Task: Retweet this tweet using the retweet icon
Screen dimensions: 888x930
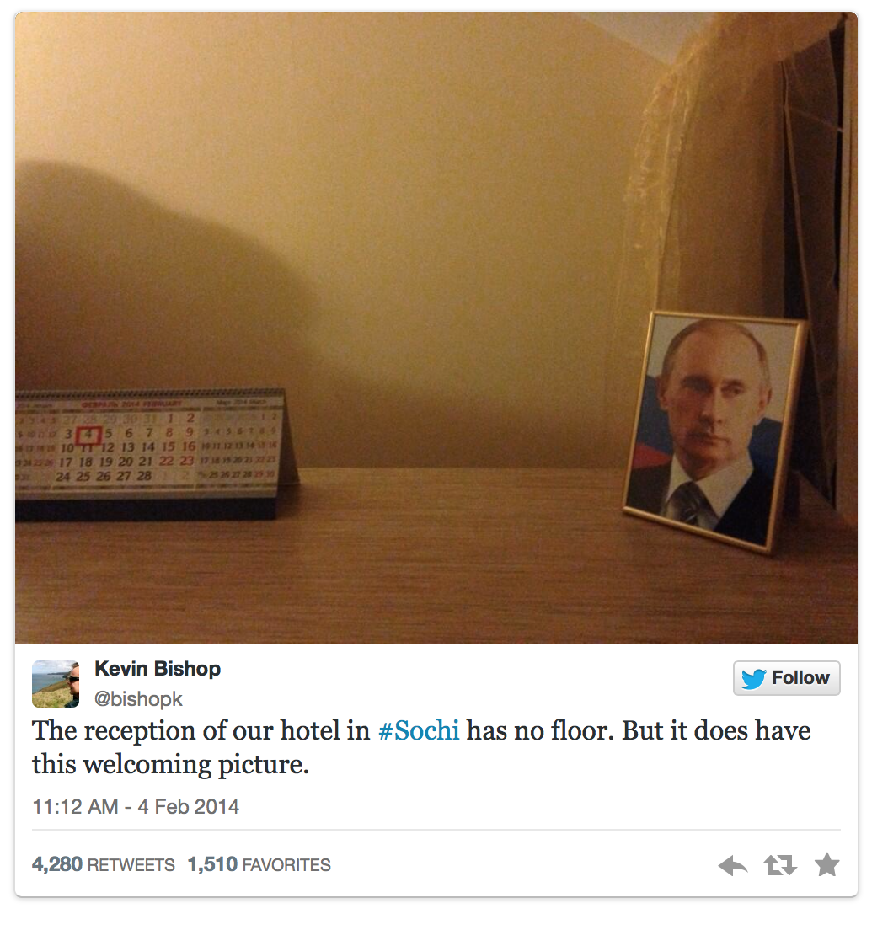Action: pyautogui.click(x=780, y=866)
